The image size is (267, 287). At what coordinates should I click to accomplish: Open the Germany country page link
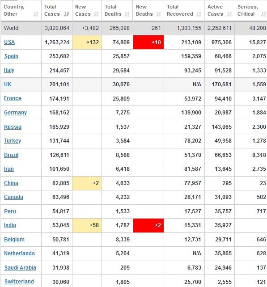click(15, 112)
